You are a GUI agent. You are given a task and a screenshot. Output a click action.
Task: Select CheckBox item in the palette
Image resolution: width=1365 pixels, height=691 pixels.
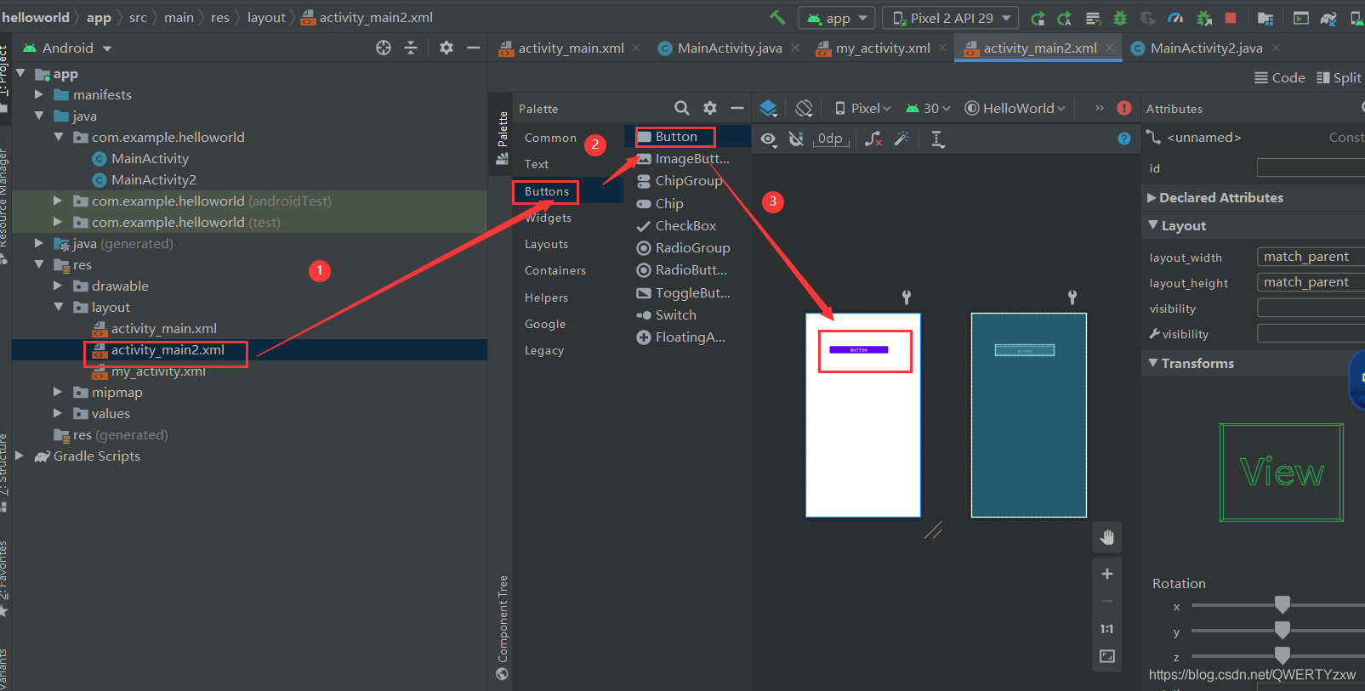point(685,225)
